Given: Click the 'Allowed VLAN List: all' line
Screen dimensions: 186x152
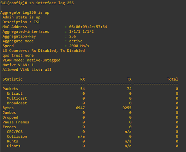Looking at the screenshot, I should [x=27, y=70].
